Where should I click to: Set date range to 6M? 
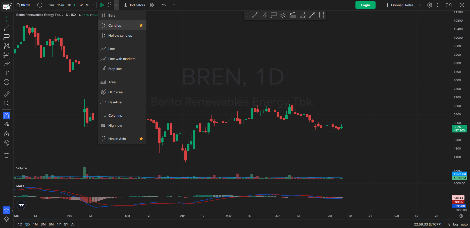tap(51, 224)
